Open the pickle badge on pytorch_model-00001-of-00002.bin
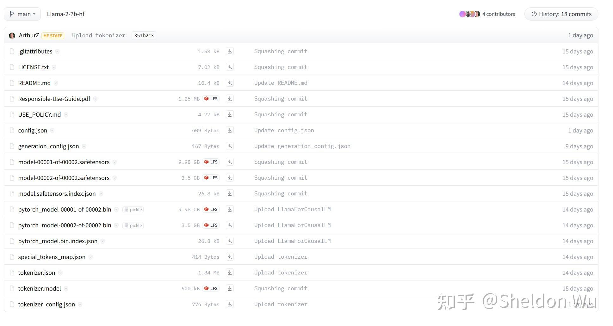 click(x=133, y=209)
